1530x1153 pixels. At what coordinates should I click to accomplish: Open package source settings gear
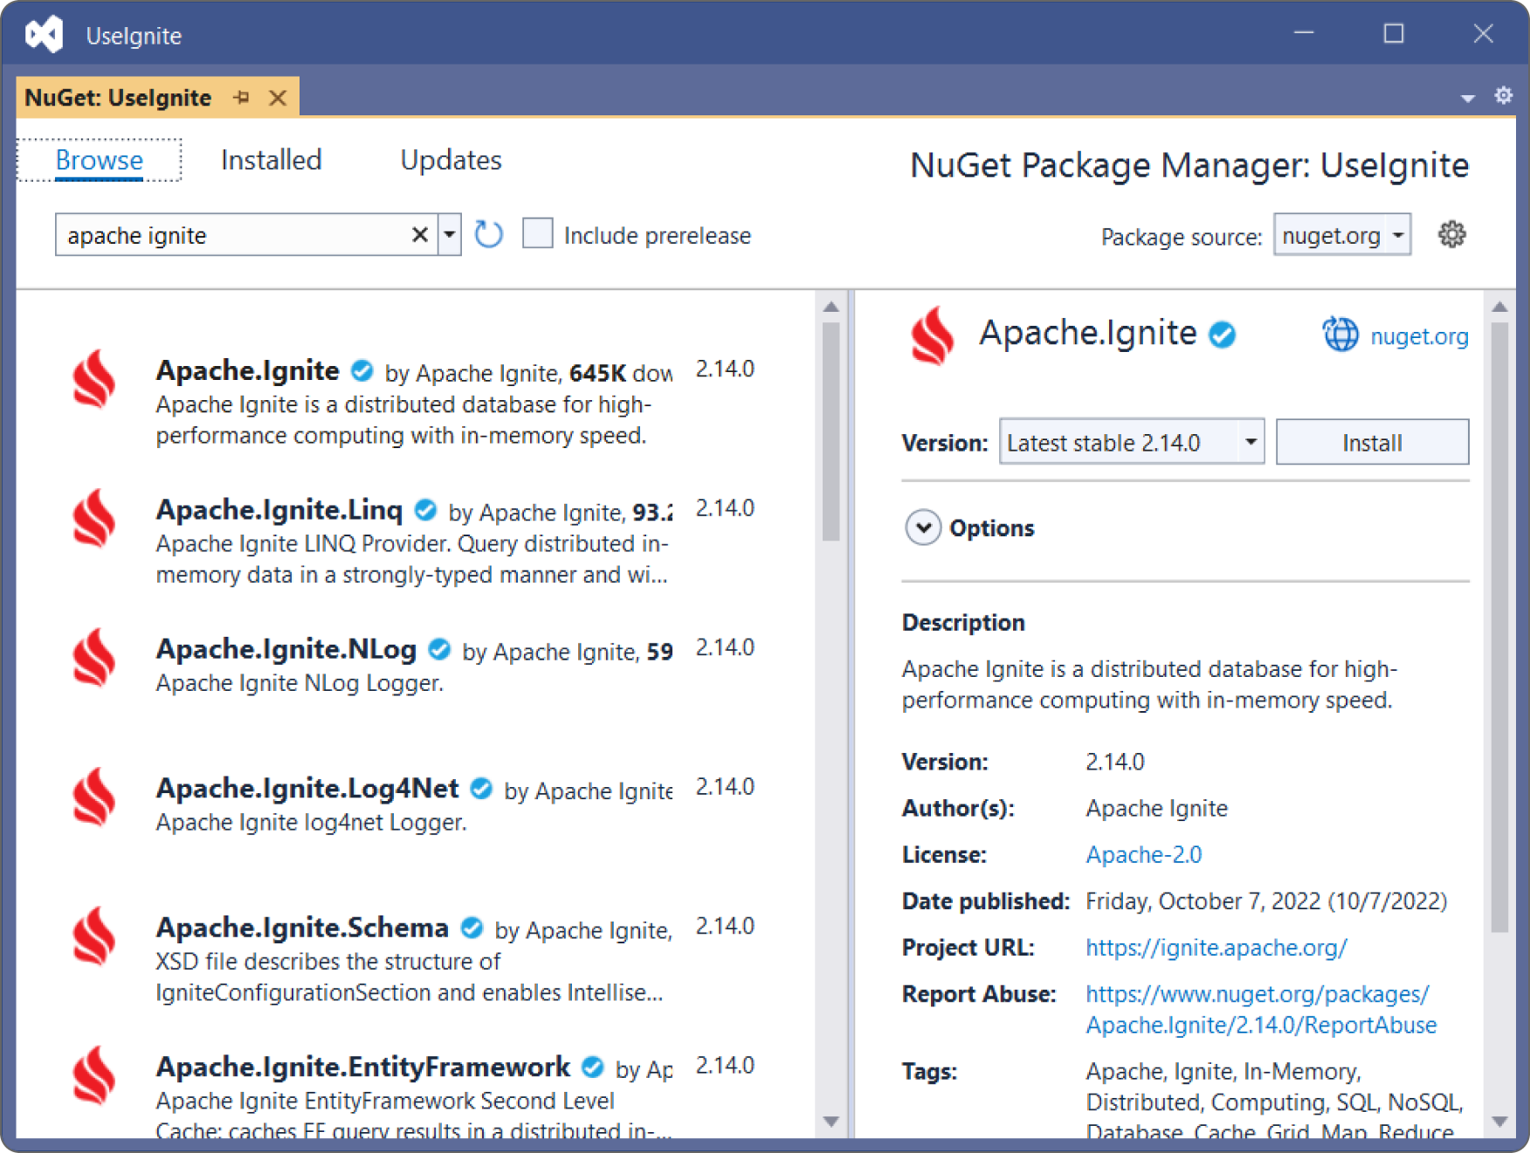click(x=1451, y=234)
